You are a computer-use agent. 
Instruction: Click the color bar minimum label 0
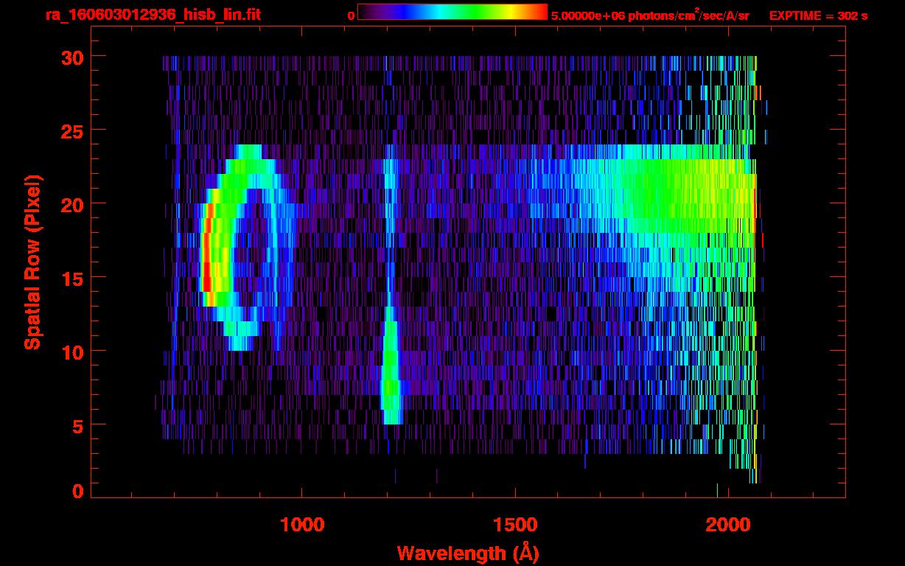point(351,15)
